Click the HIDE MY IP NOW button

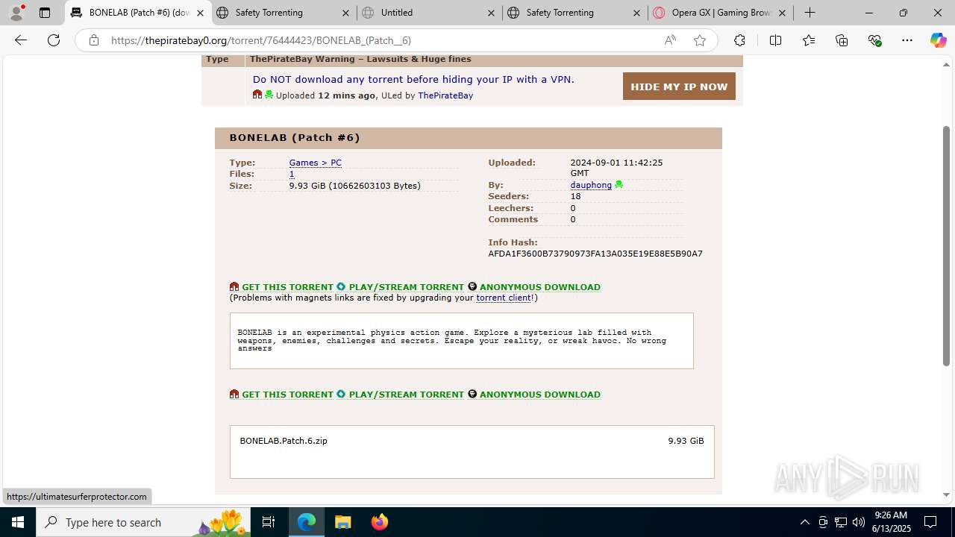coord(679,87)
